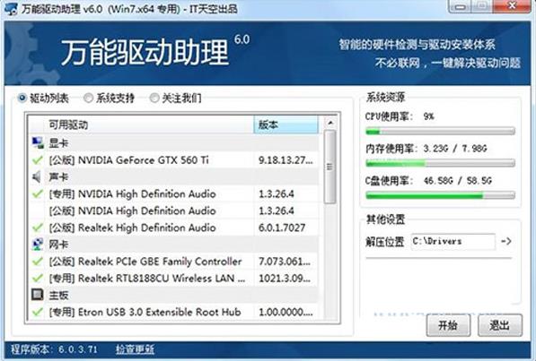This screenshot has height=361, width=536.
Task: Open the 检查更新 link
Action: pyautogui.click(x=135, y=349)
